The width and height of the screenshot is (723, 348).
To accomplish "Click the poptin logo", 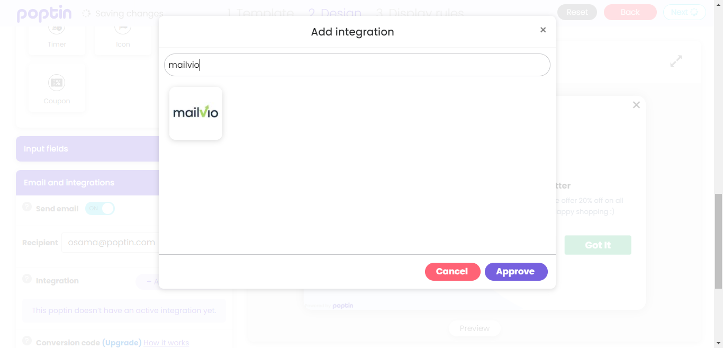I will 44,14.
